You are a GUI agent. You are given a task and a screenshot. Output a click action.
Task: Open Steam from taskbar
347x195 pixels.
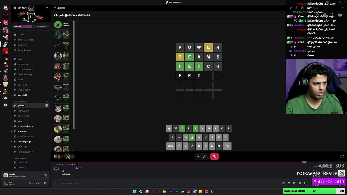tap(182, 192)
